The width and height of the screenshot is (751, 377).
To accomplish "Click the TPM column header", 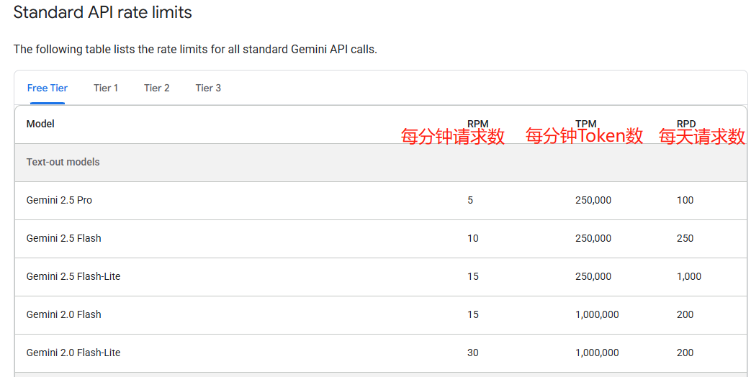I will (586, 124).
